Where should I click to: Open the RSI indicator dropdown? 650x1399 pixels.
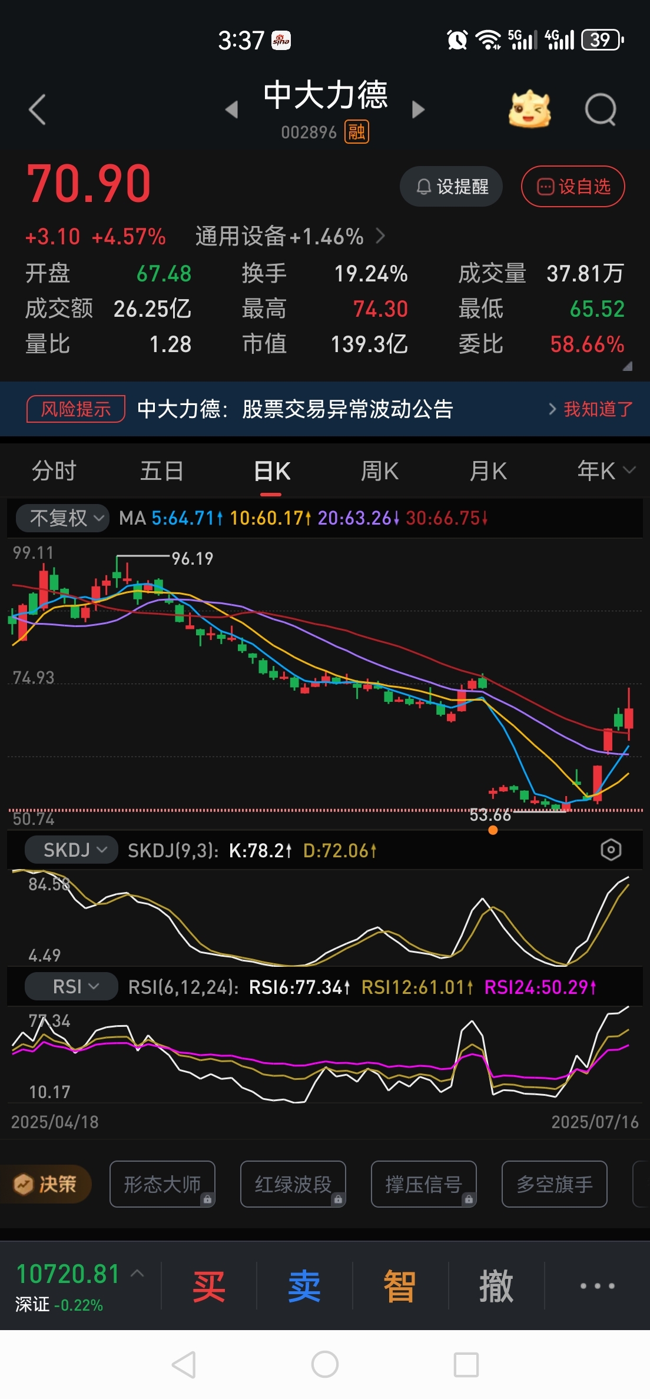tap(71, 986)
